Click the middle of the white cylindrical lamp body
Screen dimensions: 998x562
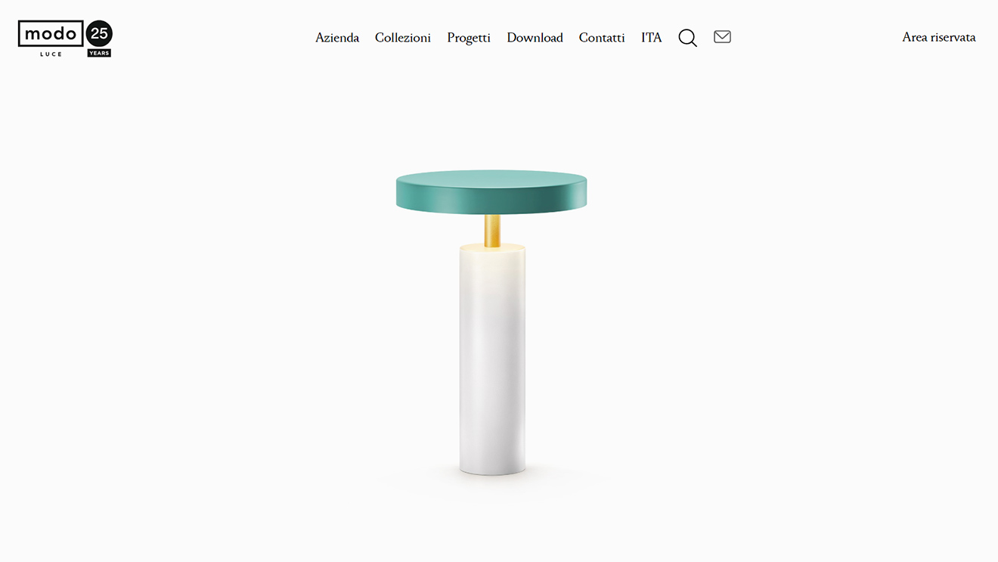coord(492,359)
